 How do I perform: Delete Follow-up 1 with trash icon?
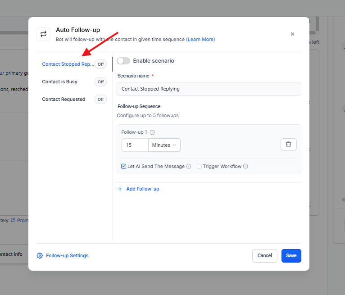coord(288,145)
